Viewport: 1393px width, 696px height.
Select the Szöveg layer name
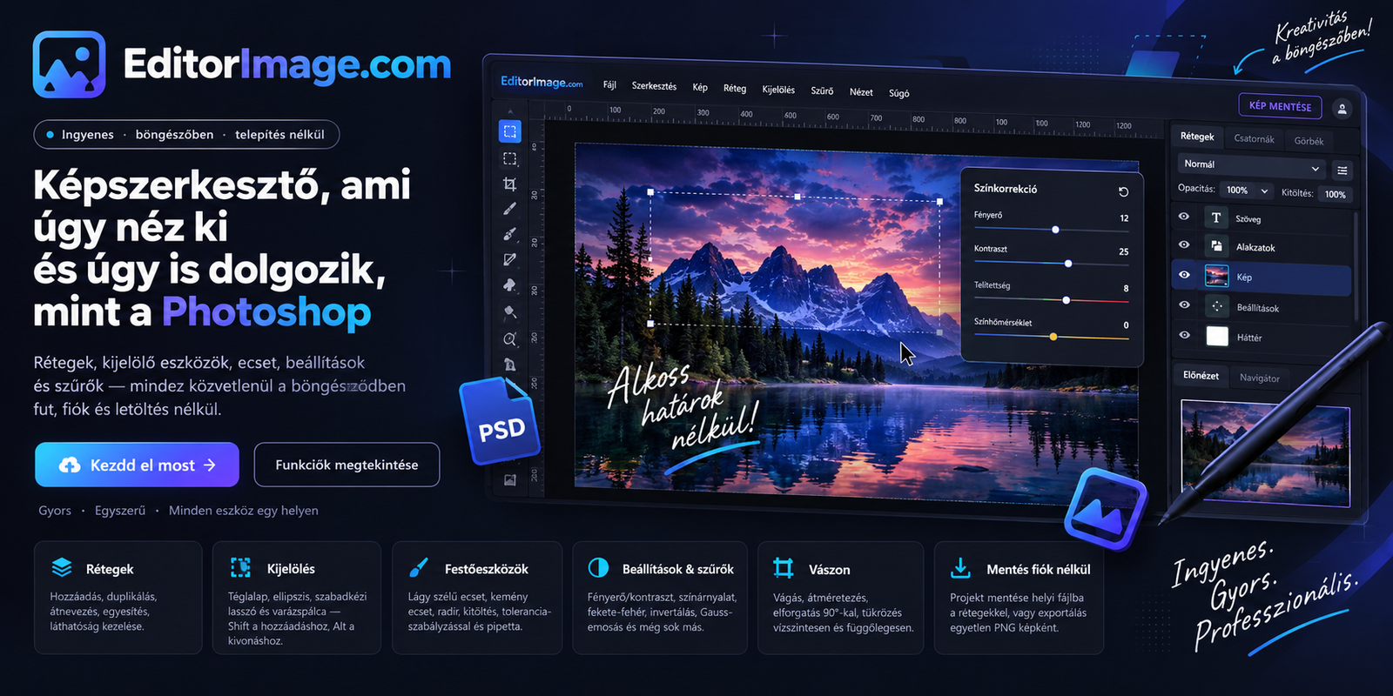coord(1248,219)
